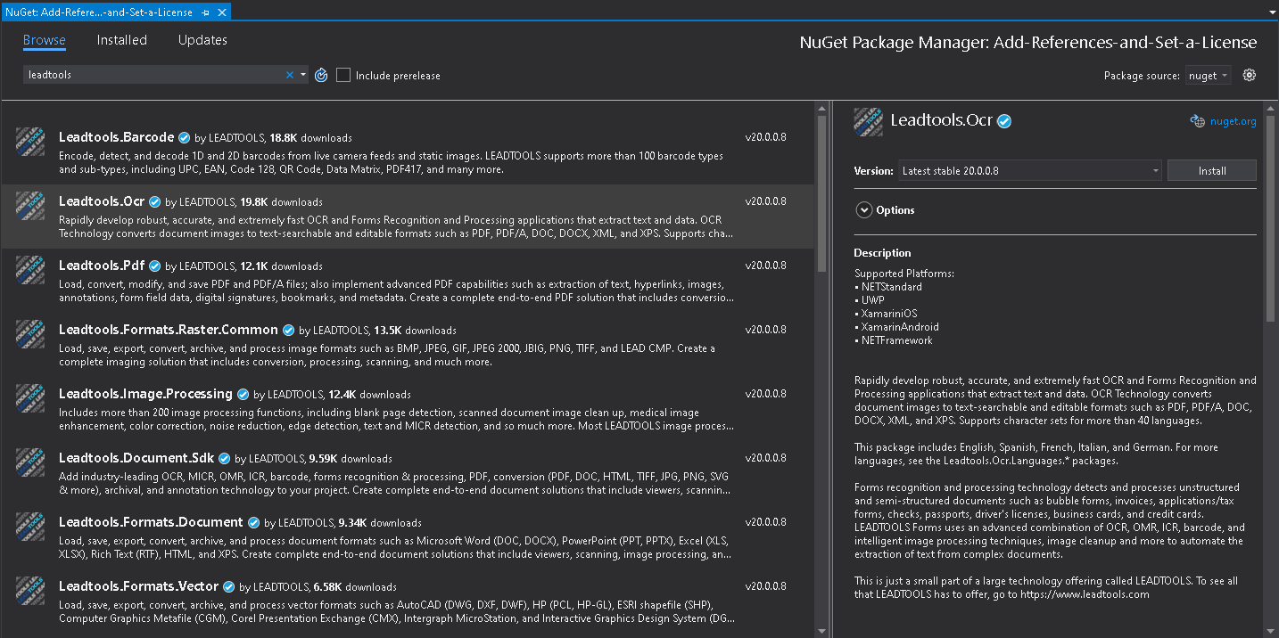This screenshot has width=1279, height=638.
Task: Click XamarinAndroid in supported platforms list
Action: click(x=900, y=327)
